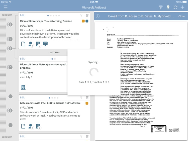The image size is (188, 141).
Task: Select orange tag on Brainstorming Session card
Action: [83, 21]
